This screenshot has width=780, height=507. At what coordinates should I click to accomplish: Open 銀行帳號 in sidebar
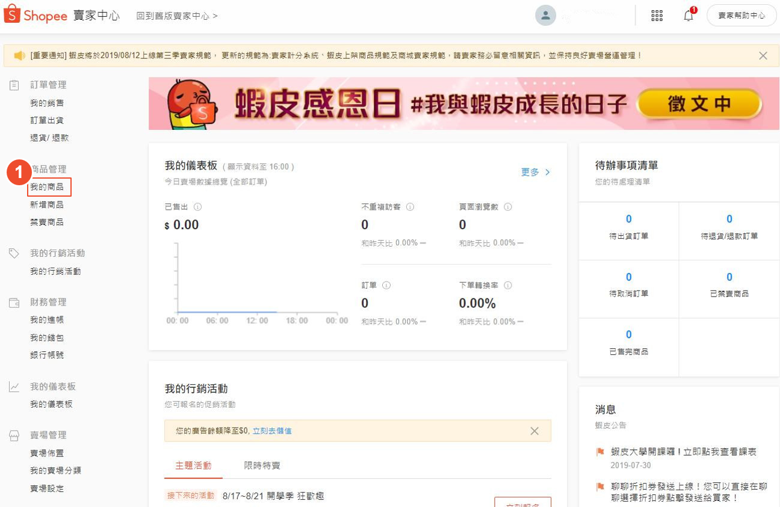(47, 355)
